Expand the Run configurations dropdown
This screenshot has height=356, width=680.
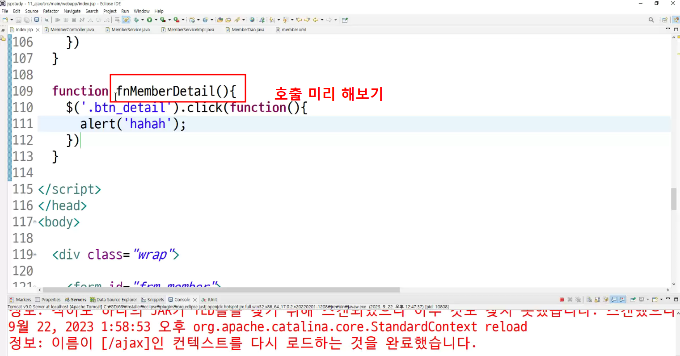pyautogui.click(x=156, y=20)
